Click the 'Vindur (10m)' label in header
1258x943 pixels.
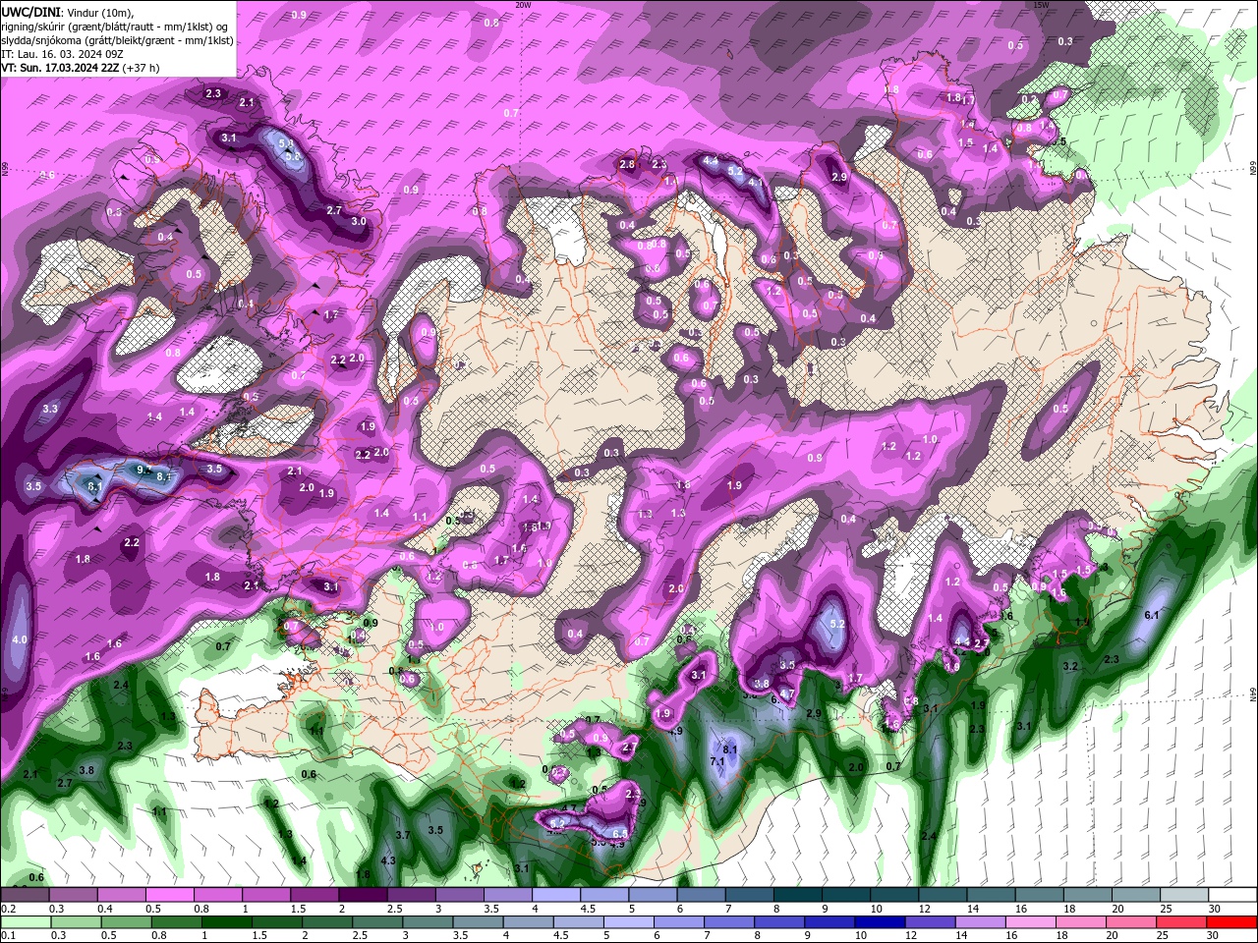click(98, 12)
